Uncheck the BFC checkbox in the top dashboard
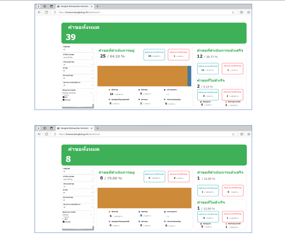Screen dimensions: 285x237 [64, 97]
